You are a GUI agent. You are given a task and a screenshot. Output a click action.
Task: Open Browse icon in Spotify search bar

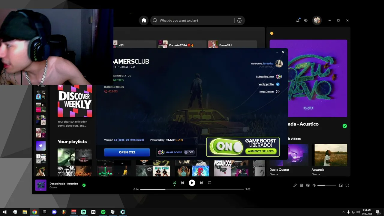(x=239, y=20)
